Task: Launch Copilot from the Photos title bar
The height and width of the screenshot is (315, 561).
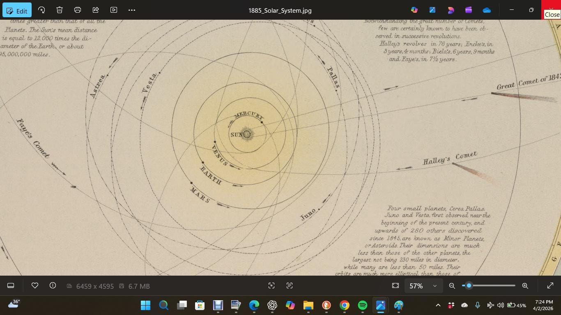Action: [x=414, y=10]
